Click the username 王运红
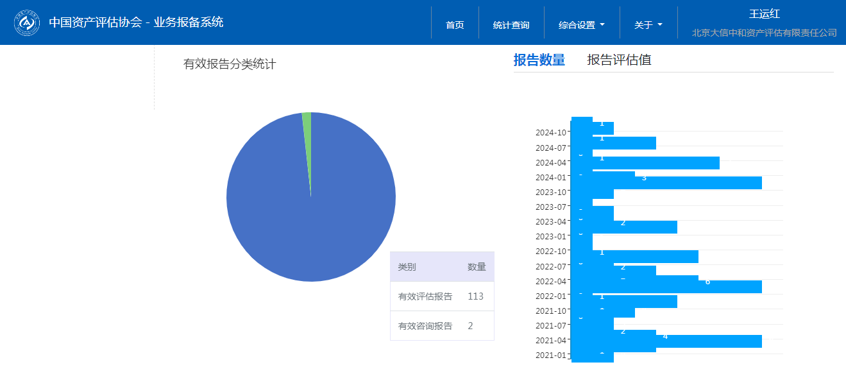The height and width of the screenshot is (376, 846). [x=764, y=14]
